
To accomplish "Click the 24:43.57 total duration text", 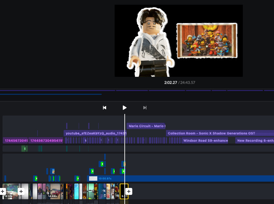I will [x=188, y=82].
